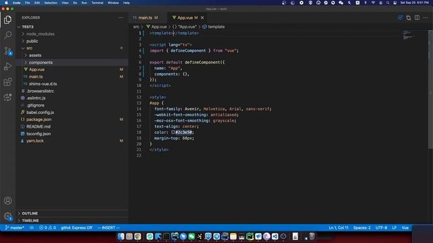Split the editor right

pos(417,18)
